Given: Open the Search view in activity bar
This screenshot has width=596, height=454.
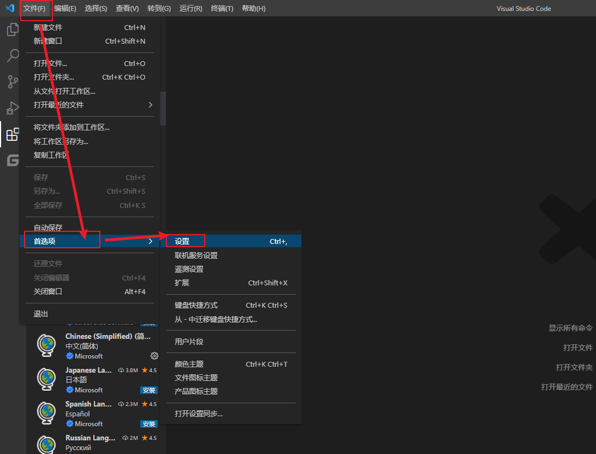Looking at the screenshot, I should click(13, 56).
